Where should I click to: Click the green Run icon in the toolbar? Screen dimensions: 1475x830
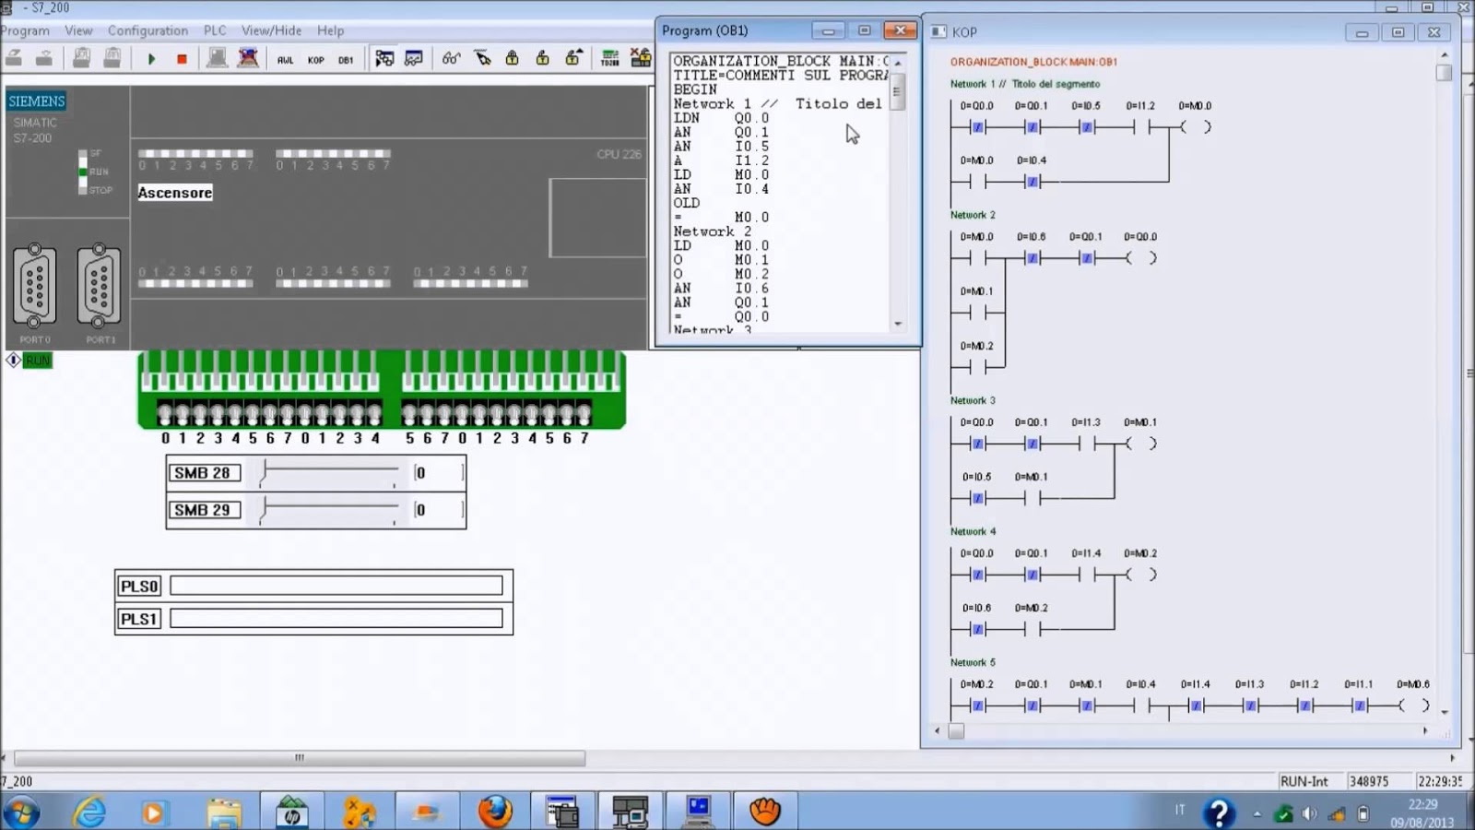pyautogui.click(x=151, y=59)
